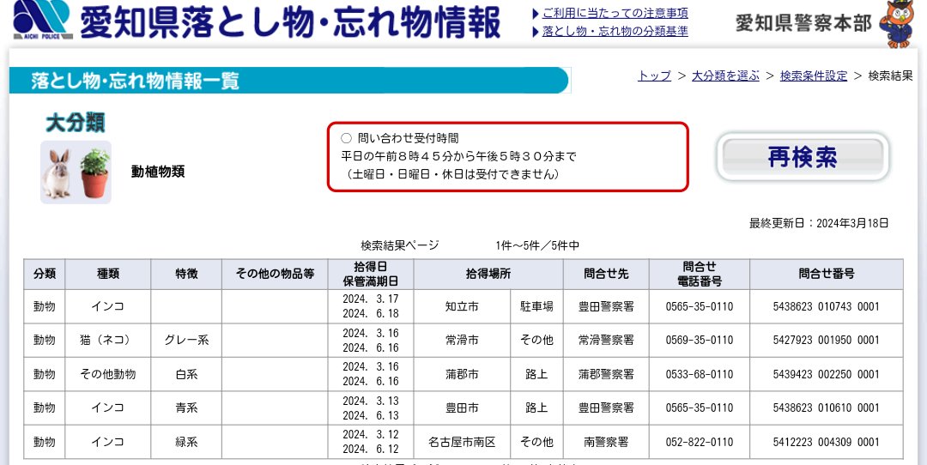Click 白系 feature cell
Screen dimensions: 927x465
[x=186, y=374]
